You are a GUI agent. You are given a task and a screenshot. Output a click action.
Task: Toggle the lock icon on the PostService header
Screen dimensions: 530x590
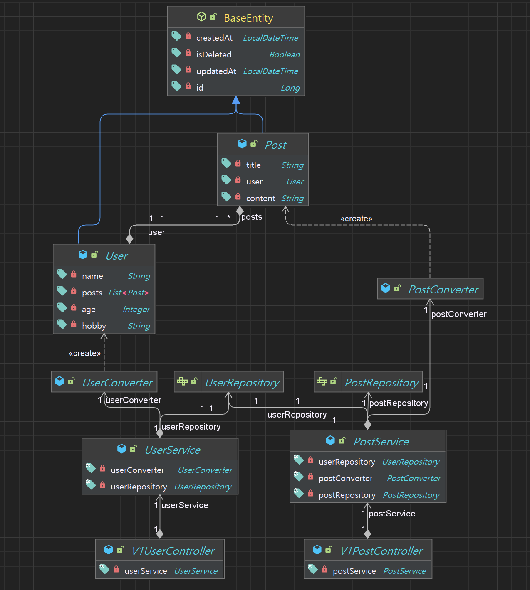click(x=342, y=440)
